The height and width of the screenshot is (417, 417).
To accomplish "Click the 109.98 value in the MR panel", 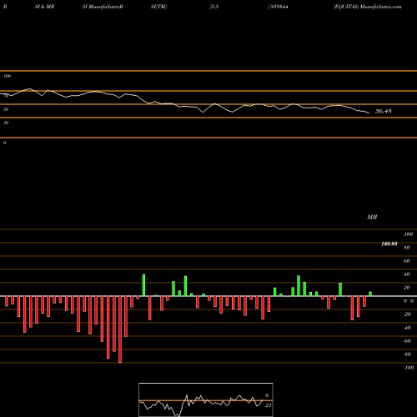I will pyautogui.click(x=389, y=244).
